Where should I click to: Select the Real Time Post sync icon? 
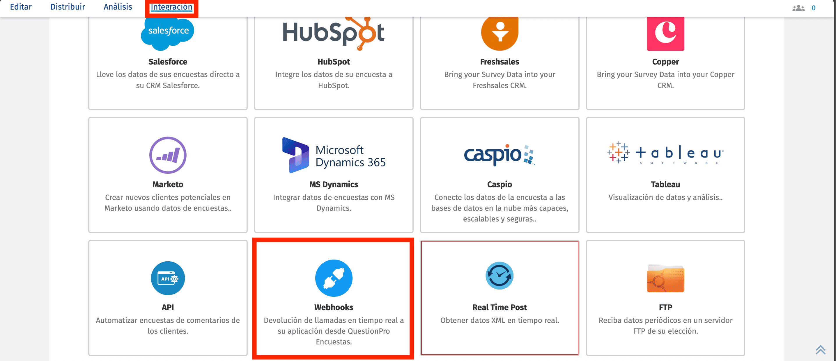click(x=500, y=276)
